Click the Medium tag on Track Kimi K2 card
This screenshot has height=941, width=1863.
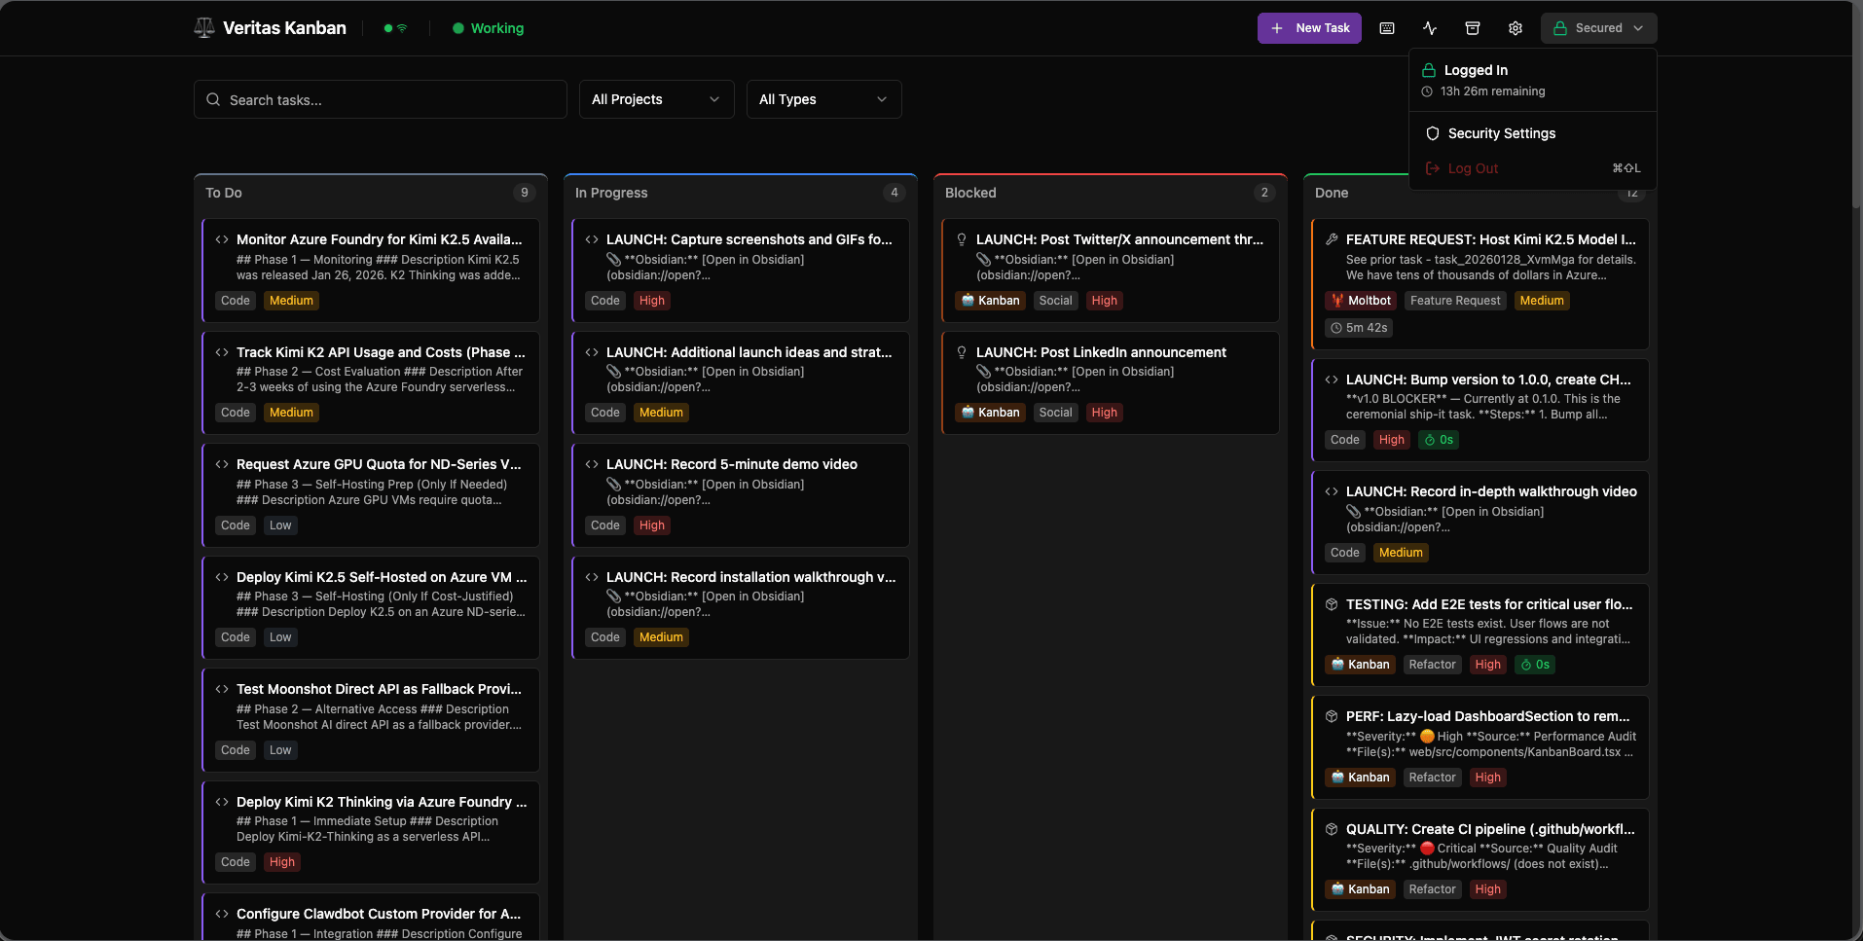pyautogui.click(x=291, y=413)
